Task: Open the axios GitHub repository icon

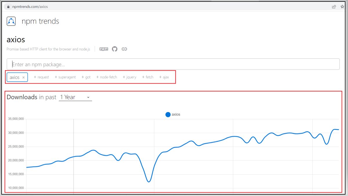Action: (115, 49)
